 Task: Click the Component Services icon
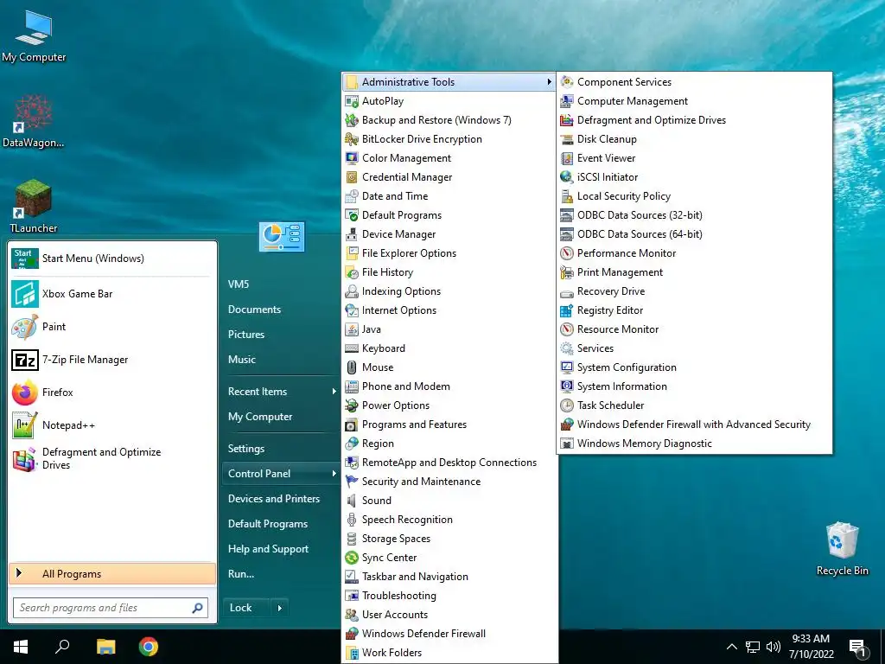(567, 82)
